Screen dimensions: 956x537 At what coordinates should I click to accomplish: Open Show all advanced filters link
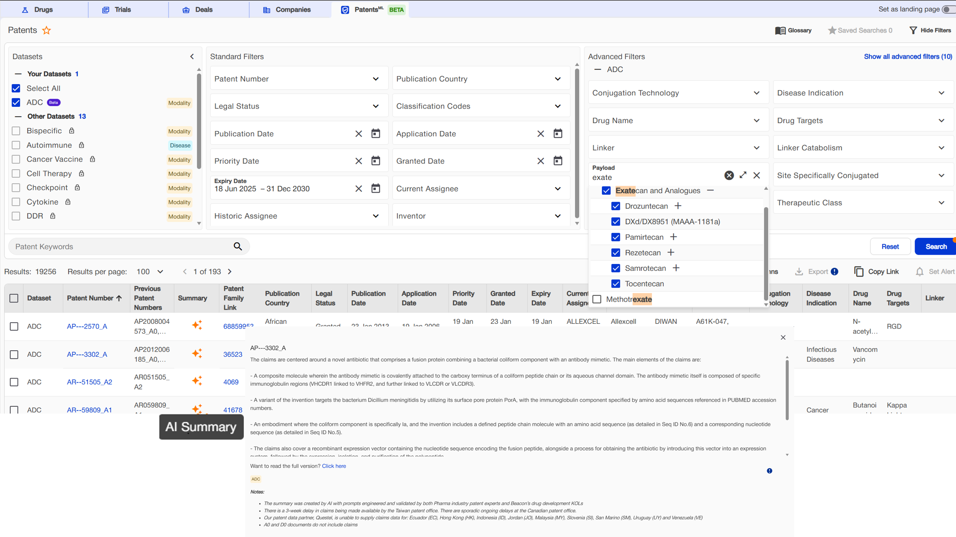908,56
